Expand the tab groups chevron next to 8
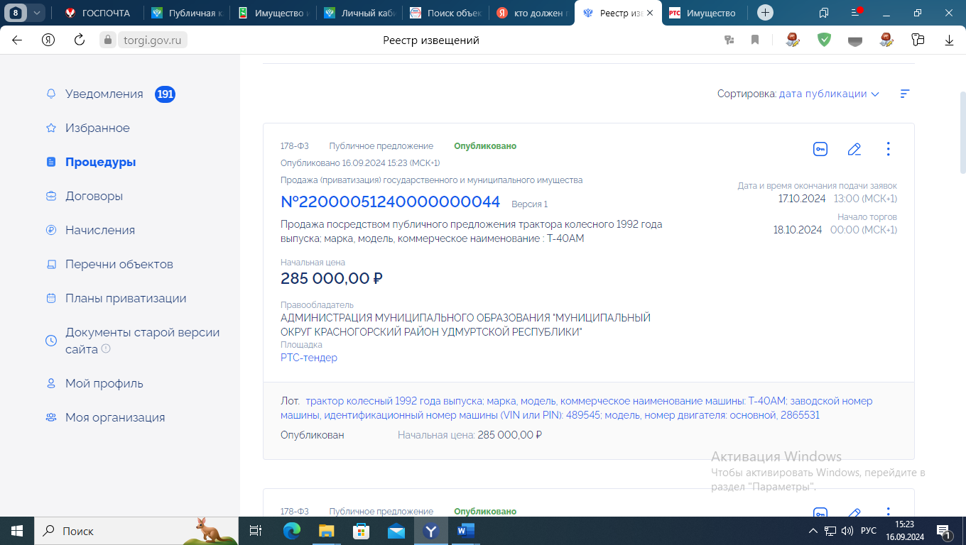The height and width of the screenshot is (545, 966). 37,13
